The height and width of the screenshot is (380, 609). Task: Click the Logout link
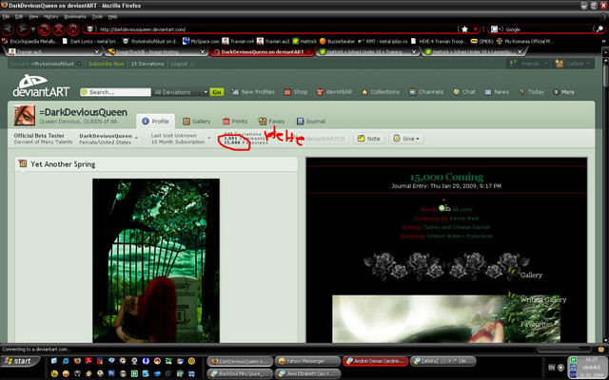point(180,64)
